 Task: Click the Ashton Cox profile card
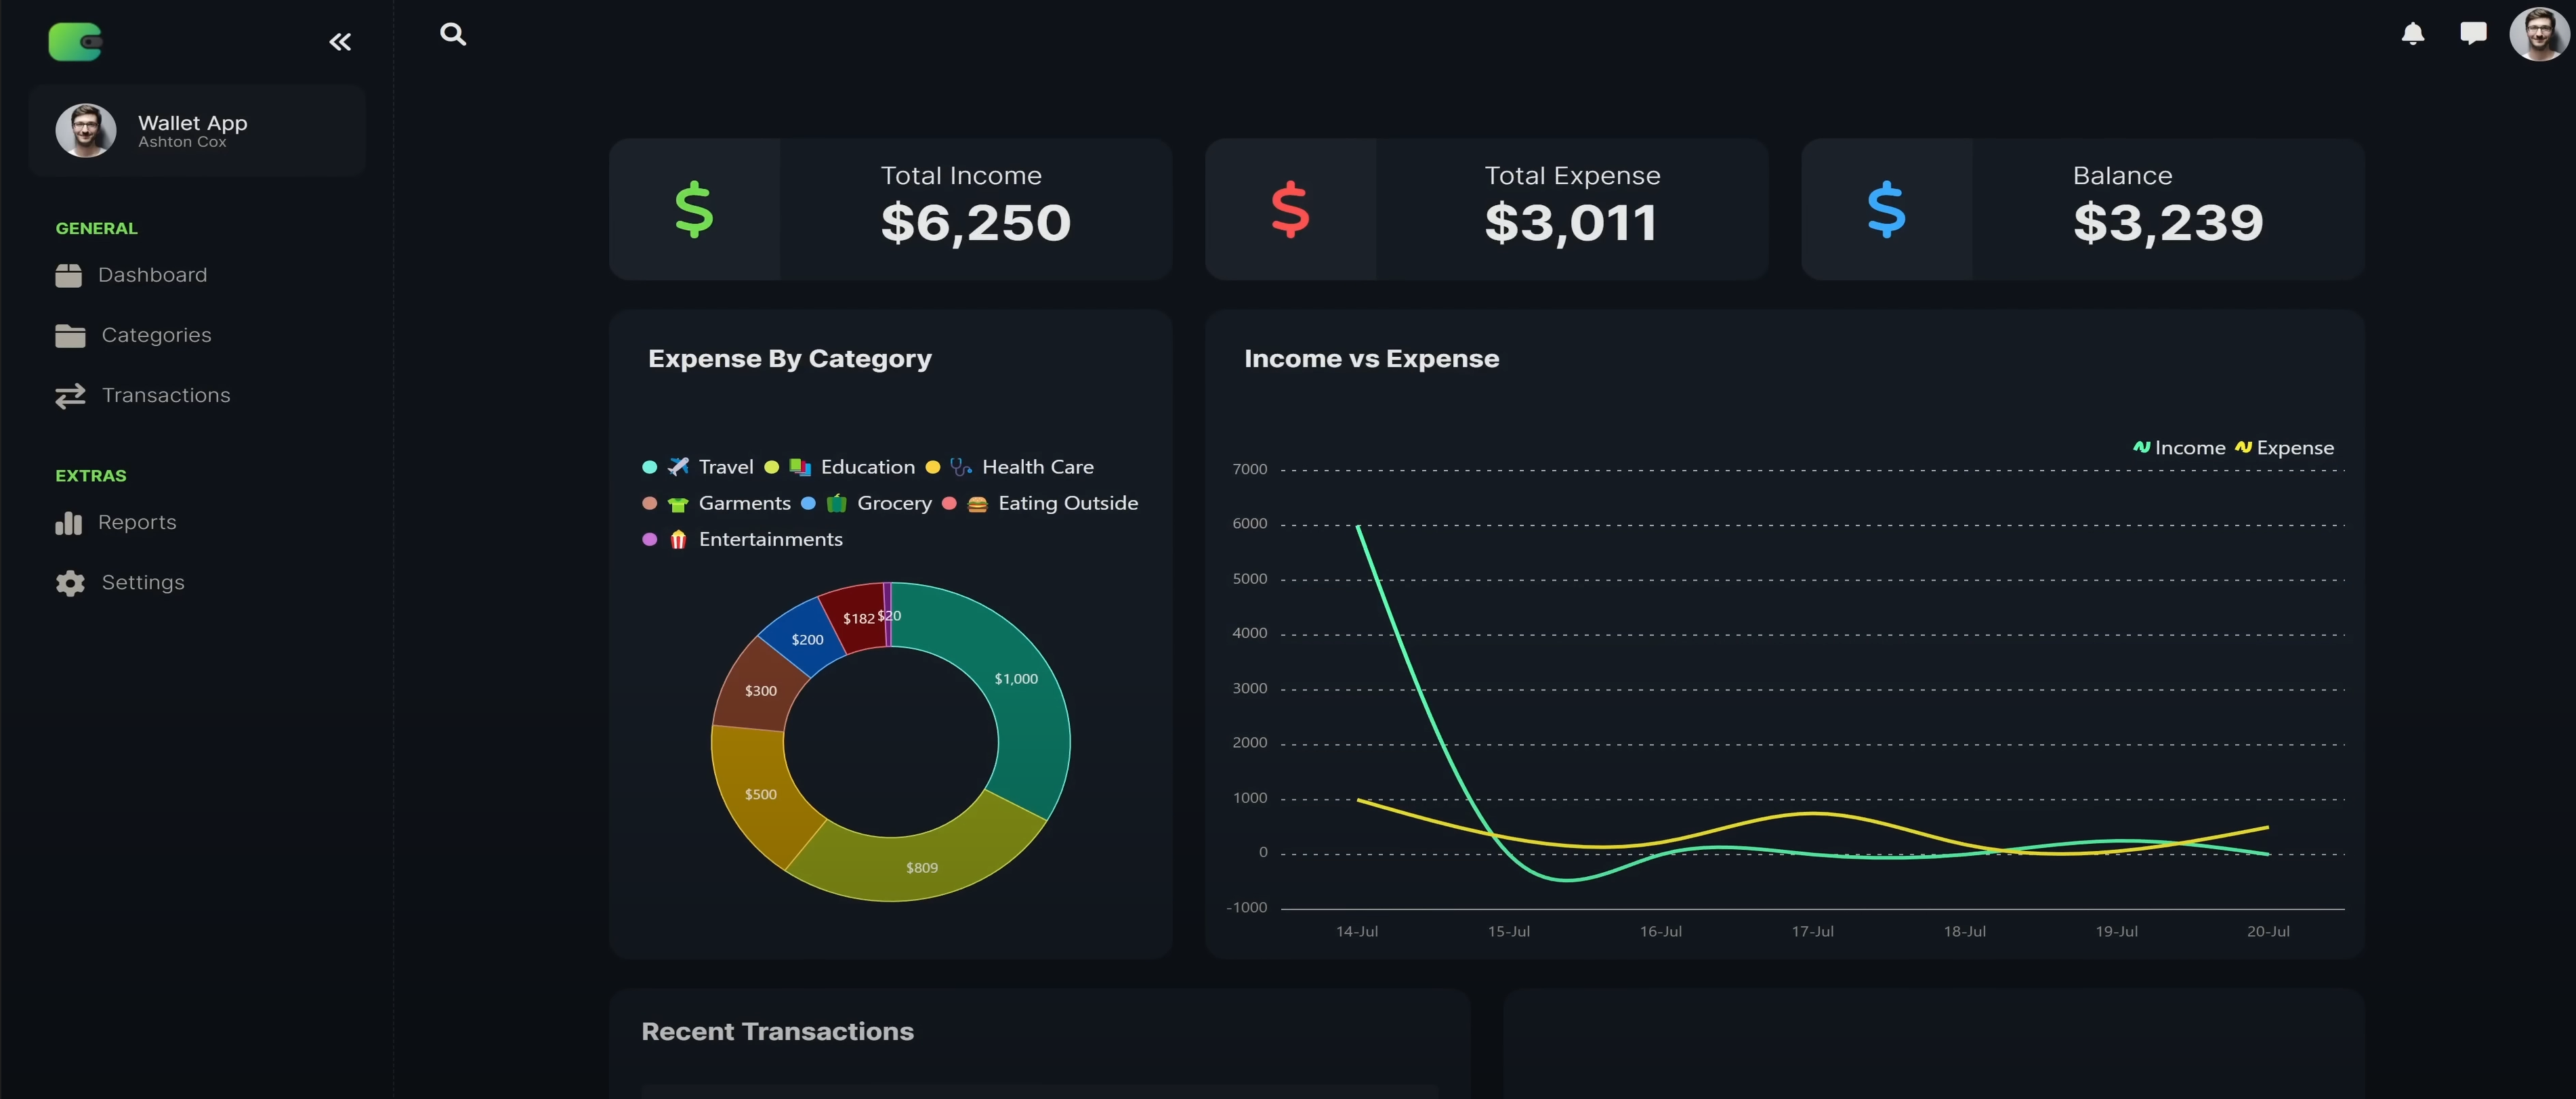pyautogui.click(x=197, y=131)
